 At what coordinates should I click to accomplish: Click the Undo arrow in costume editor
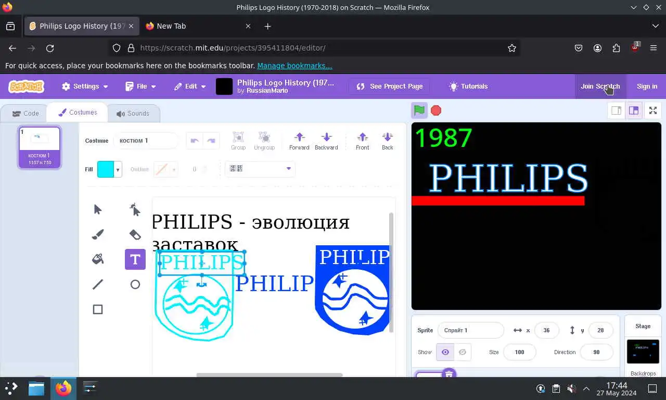(195, 141)
